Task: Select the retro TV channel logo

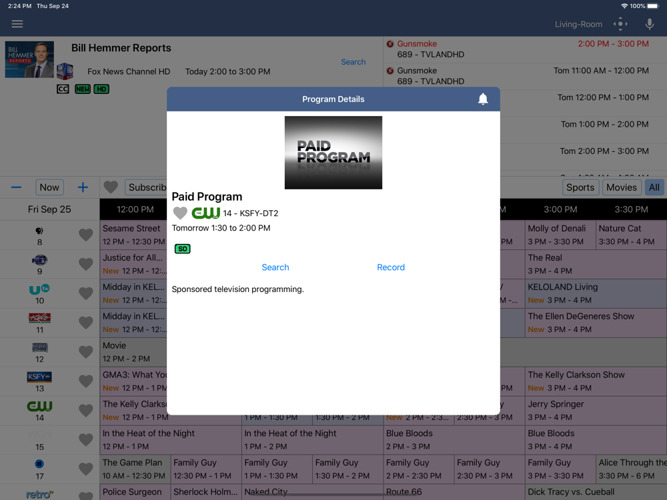Action: (x=39, y=494)
